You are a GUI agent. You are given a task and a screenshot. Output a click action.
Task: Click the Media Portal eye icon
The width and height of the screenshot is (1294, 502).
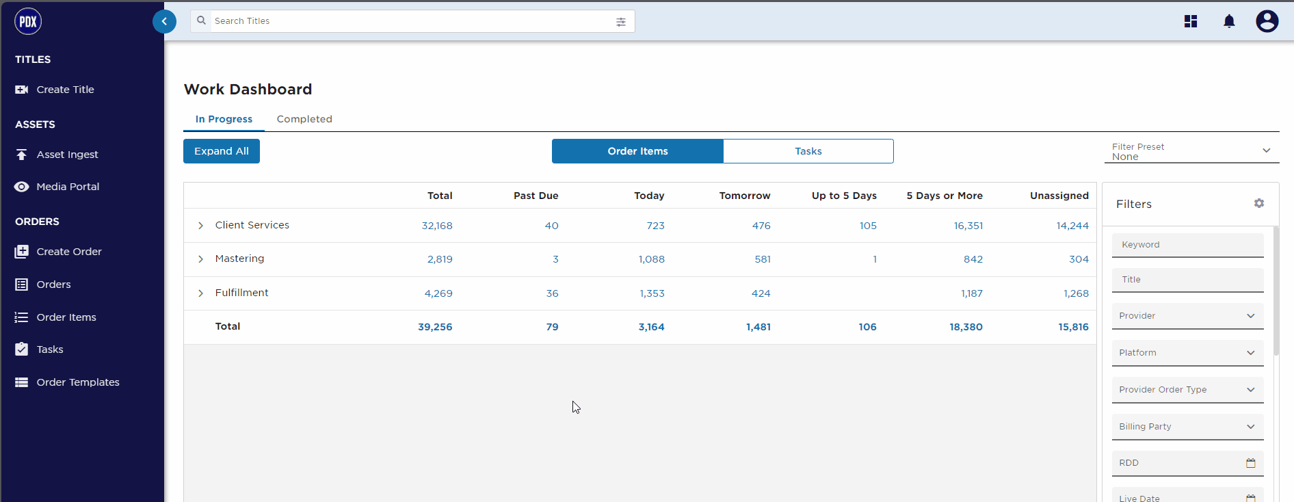click(x=22, y=187)
